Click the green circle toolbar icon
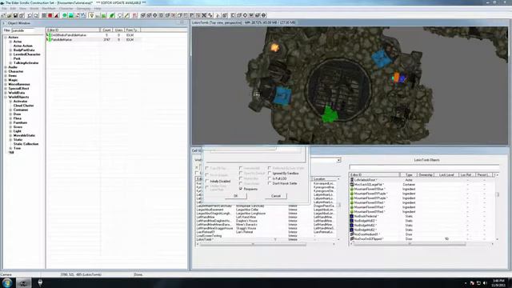The height and width of the screenshot is (288, 512). (65, 15)
